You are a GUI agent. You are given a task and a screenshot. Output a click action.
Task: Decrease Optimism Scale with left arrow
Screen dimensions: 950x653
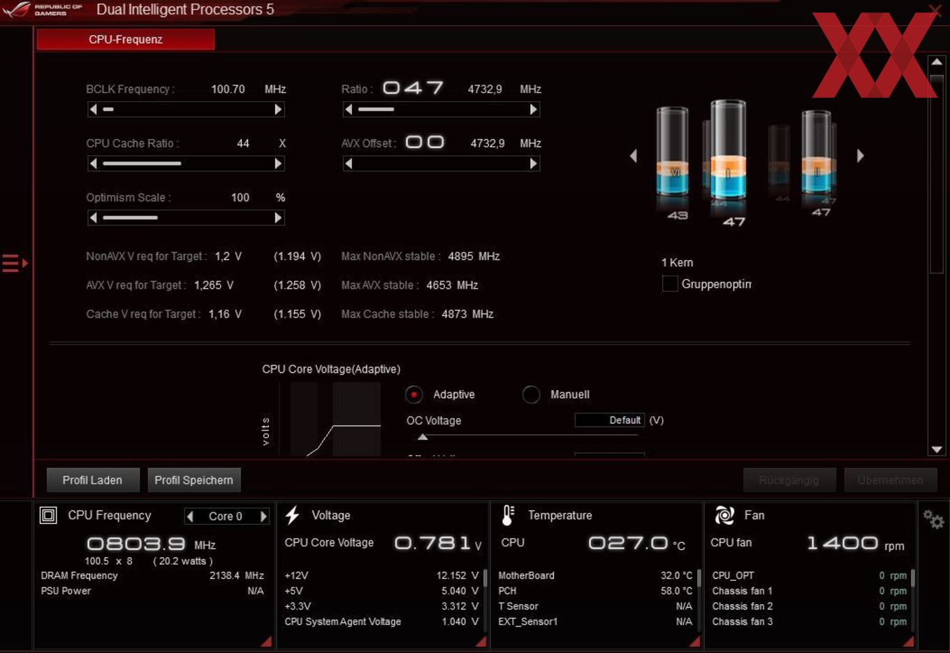[x=94, y=218]
